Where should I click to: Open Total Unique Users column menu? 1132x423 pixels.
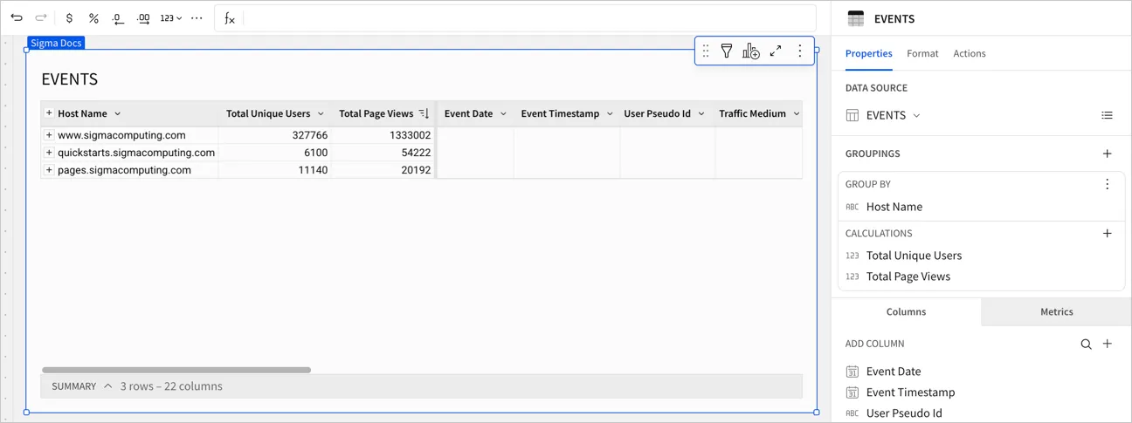(x=321, y=114)
